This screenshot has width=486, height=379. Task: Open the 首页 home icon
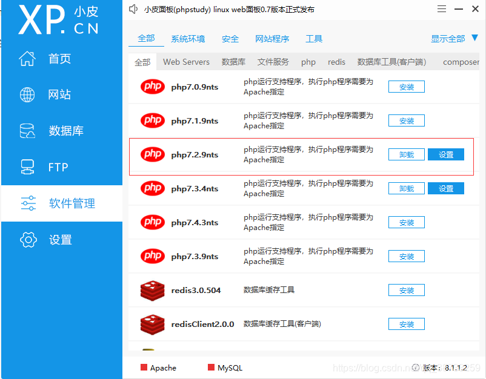point(27,58)
